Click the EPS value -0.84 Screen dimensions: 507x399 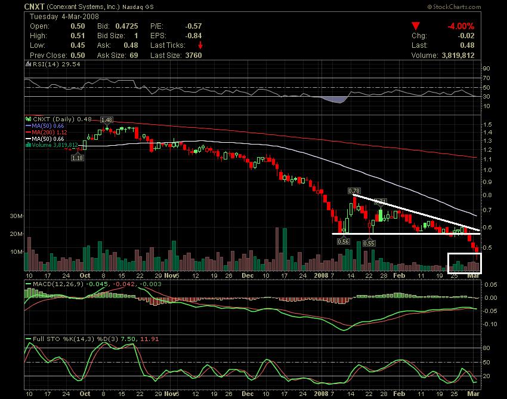pos(193,36)
